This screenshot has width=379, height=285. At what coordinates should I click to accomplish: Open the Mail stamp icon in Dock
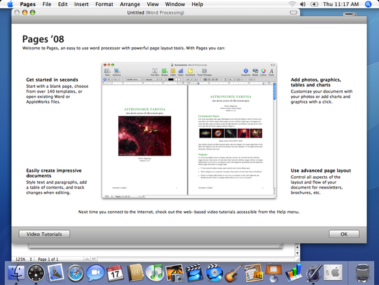coord(55,273)
